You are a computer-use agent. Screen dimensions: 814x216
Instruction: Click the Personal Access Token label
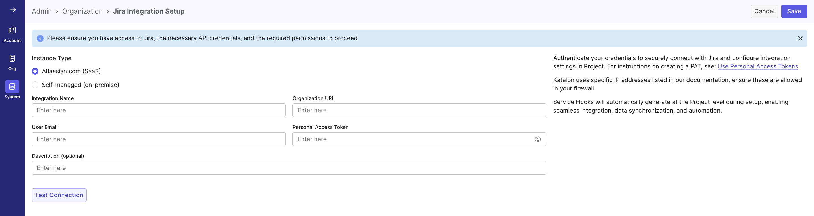320,127
